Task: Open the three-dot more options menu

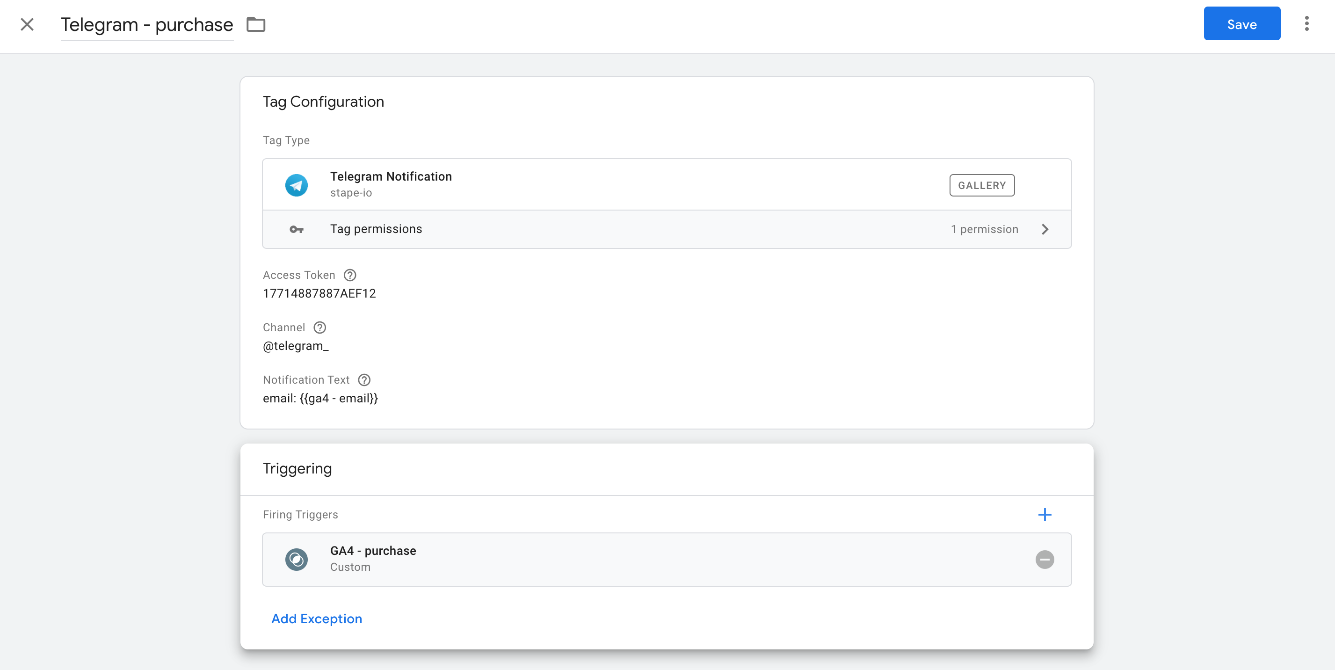Action: pyautogui.click(x=1306, y=24)
